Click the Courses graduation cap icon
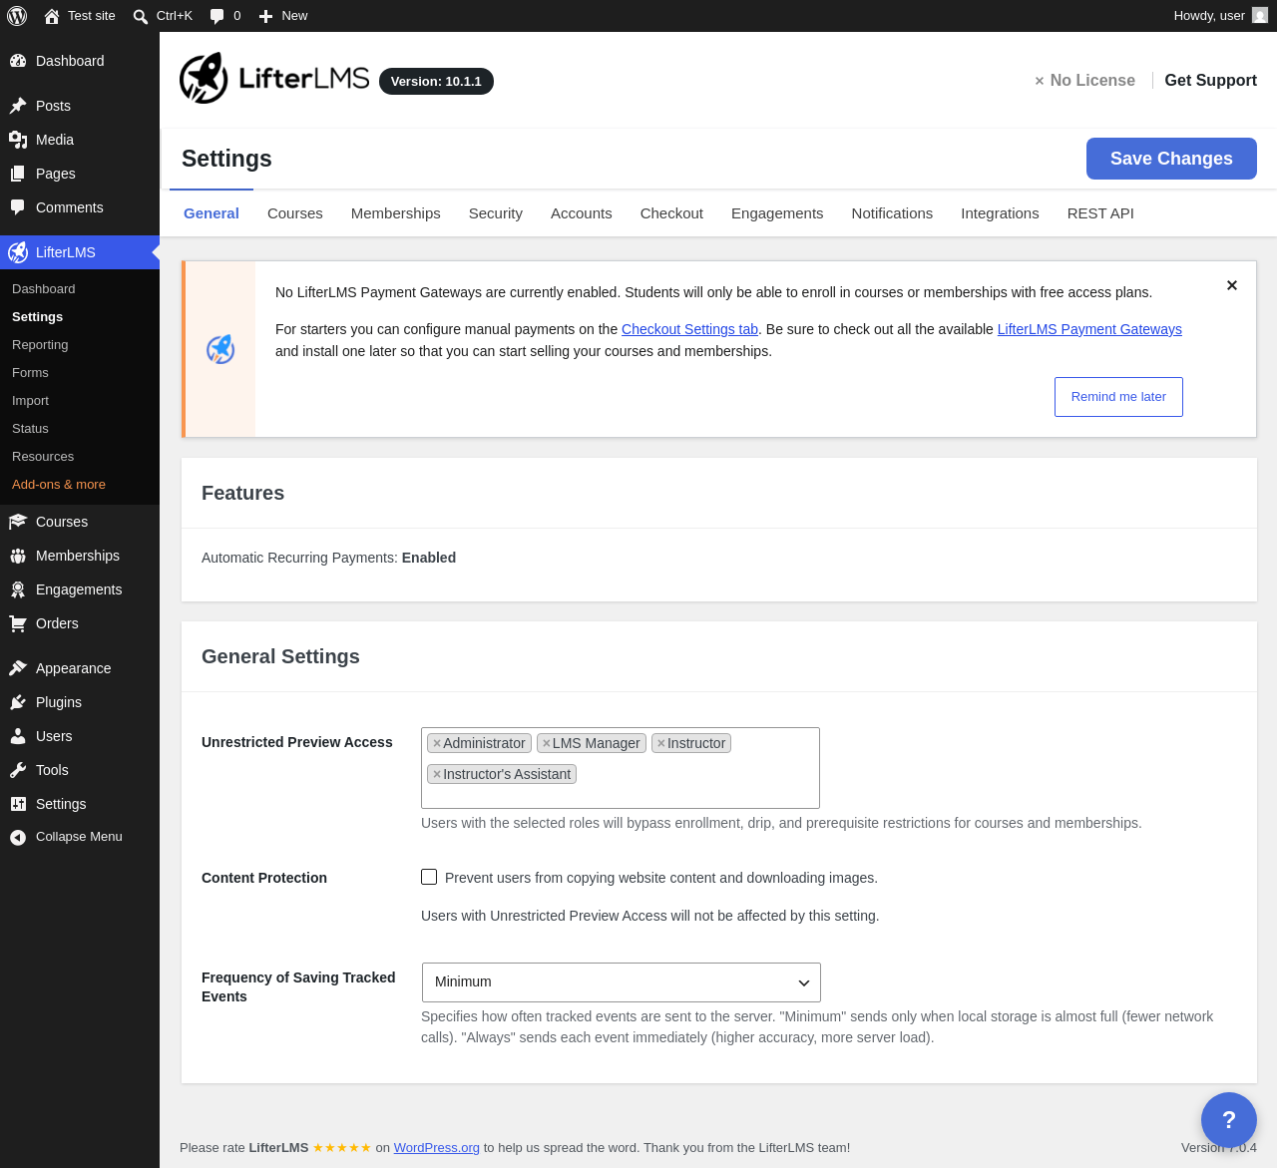The width and height of the screenshot is (1277, 1168). click(18, 522)
